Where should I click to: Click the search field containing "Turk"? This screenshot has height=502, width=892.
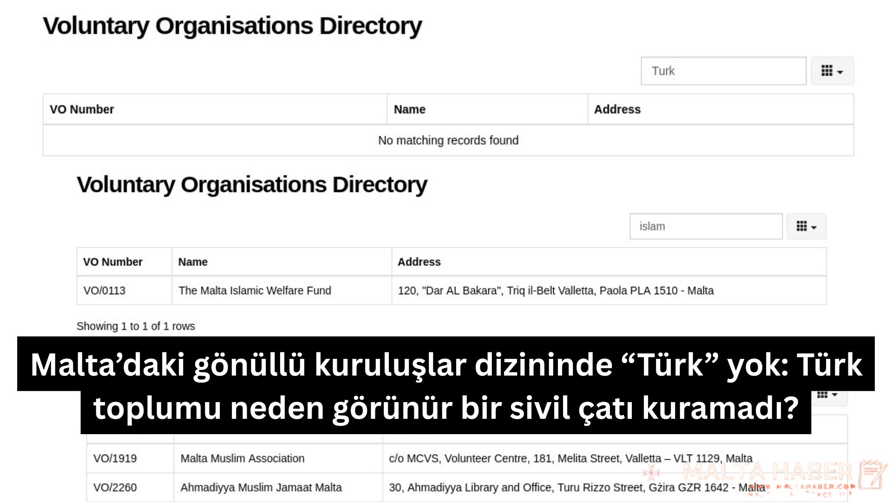click(x=723, y=71)
